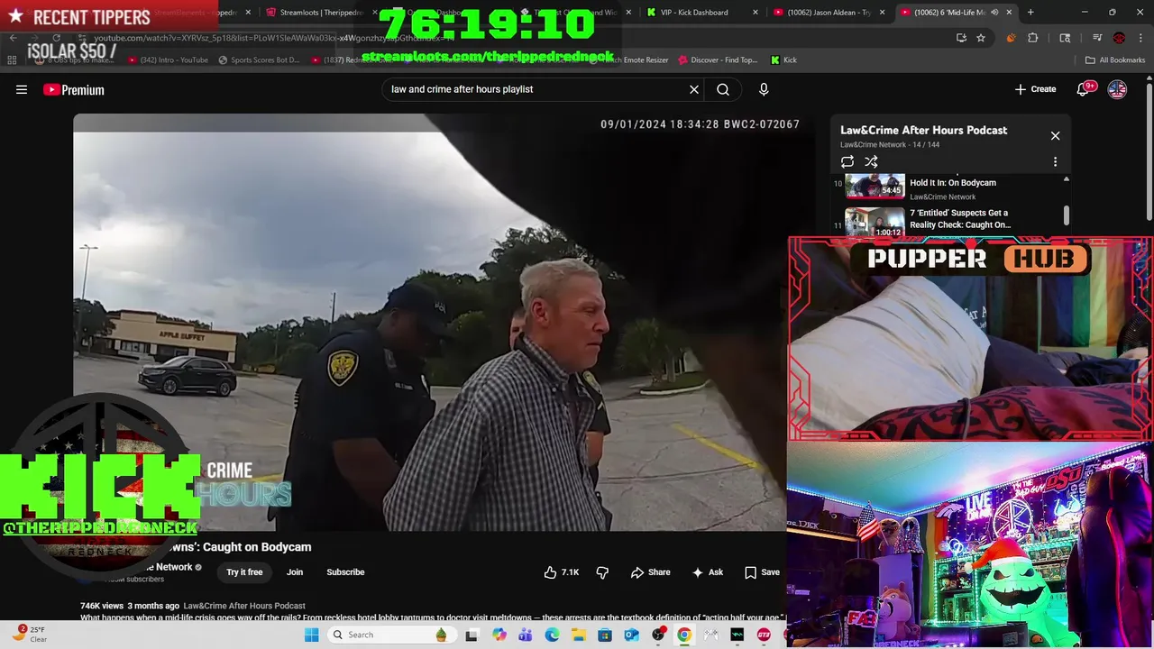Viewport: 1154px width, 649px height.
Task: Go to YouTube Premium home logo
Action: tap(74, 89)
